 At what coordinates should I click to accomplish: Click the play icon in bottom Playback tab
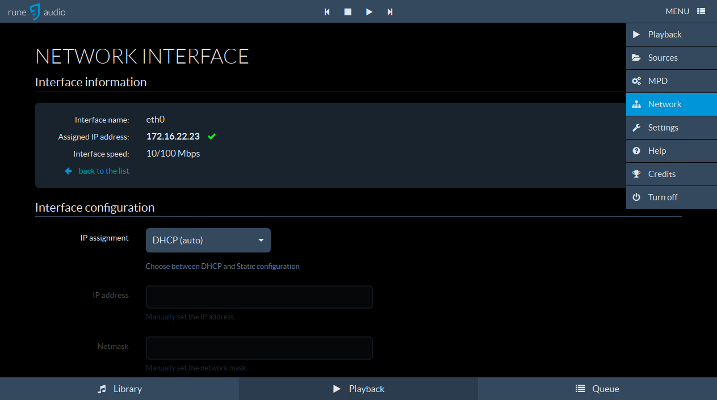click(337, 389)
